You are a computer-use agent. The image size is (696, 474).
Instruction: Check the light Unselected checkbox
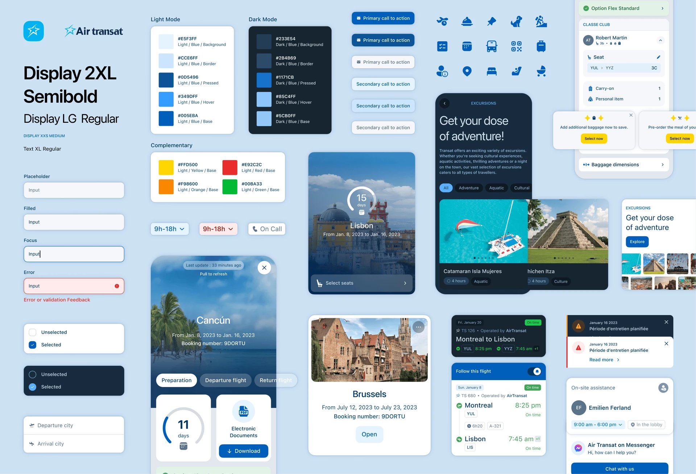pos(33,332)
